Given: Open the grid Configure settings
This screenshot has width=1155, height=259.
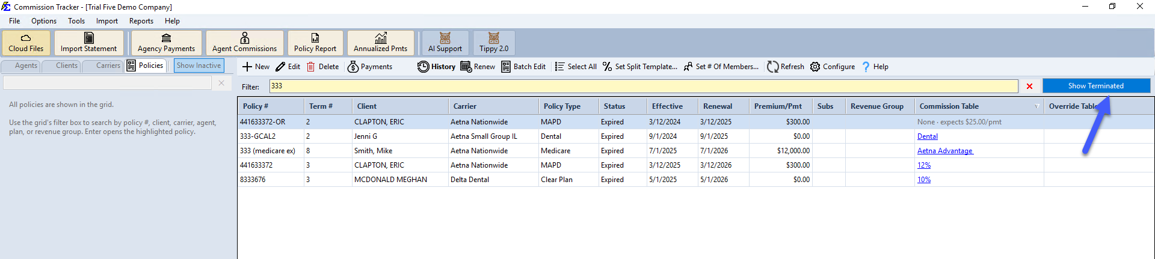Looking at the screenshot, I should click(x=833, y=67).
